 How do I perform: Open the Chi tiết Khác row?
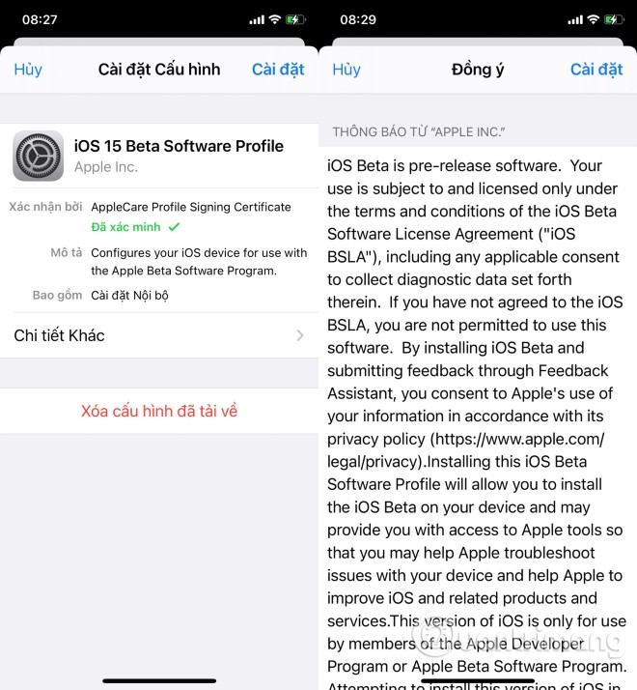pyautogui.click(x=159, y=335)
